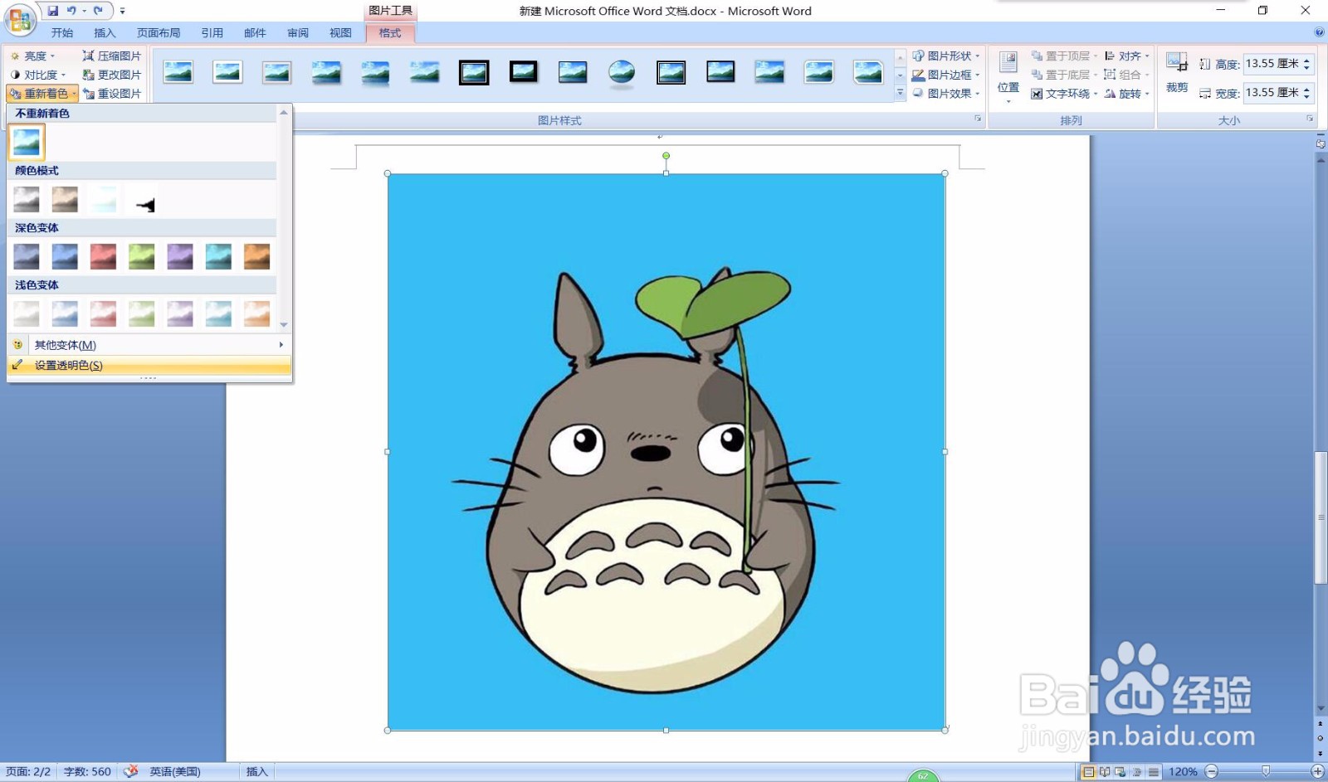Click the zoom in plus button
The height and width of the screenshot is (782, 1328).
pyautogui.click(x=1317, y=772)
